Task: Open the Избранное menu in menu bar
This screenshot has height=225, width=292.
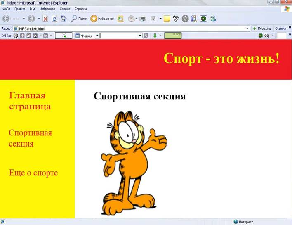Action: [x=47, y=9]
